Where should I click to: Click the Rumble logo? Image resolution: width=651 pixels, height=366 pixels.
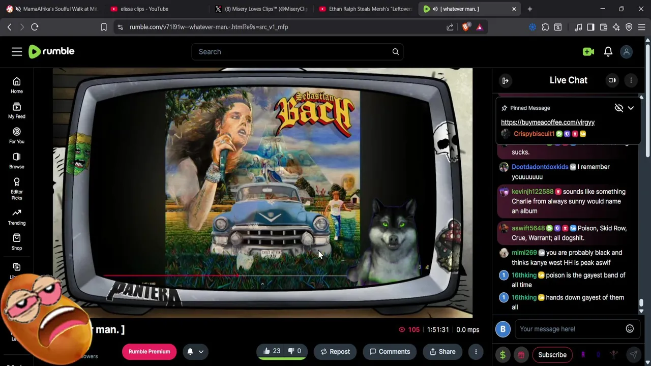[x=51, y=51]
